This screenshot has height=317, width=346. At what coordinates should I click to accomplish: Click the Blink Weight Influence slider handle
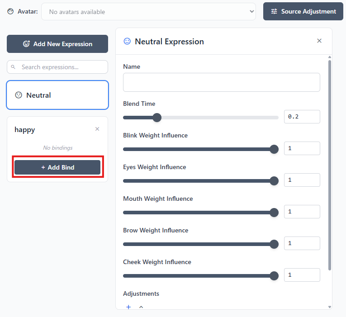coord(274,149)
